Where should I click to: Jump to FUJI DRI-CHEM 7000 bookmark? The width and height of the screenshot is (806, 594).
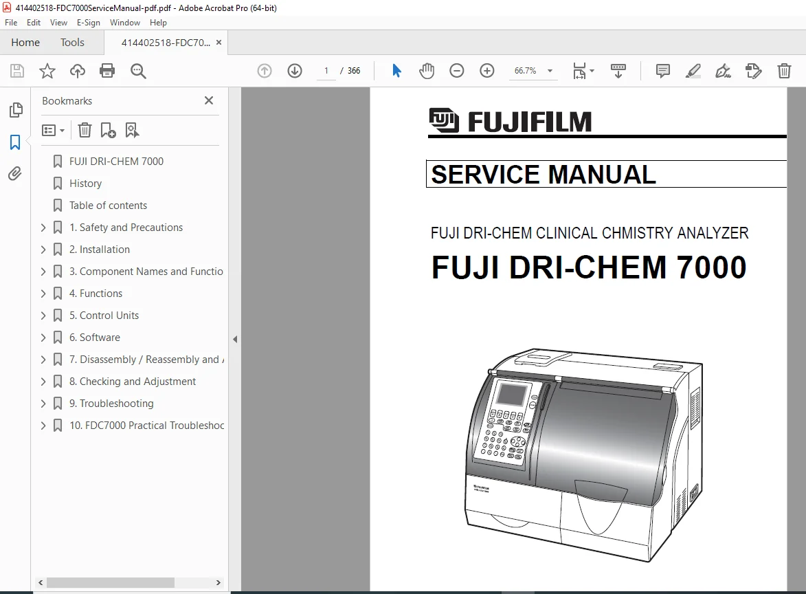point(116,162)
